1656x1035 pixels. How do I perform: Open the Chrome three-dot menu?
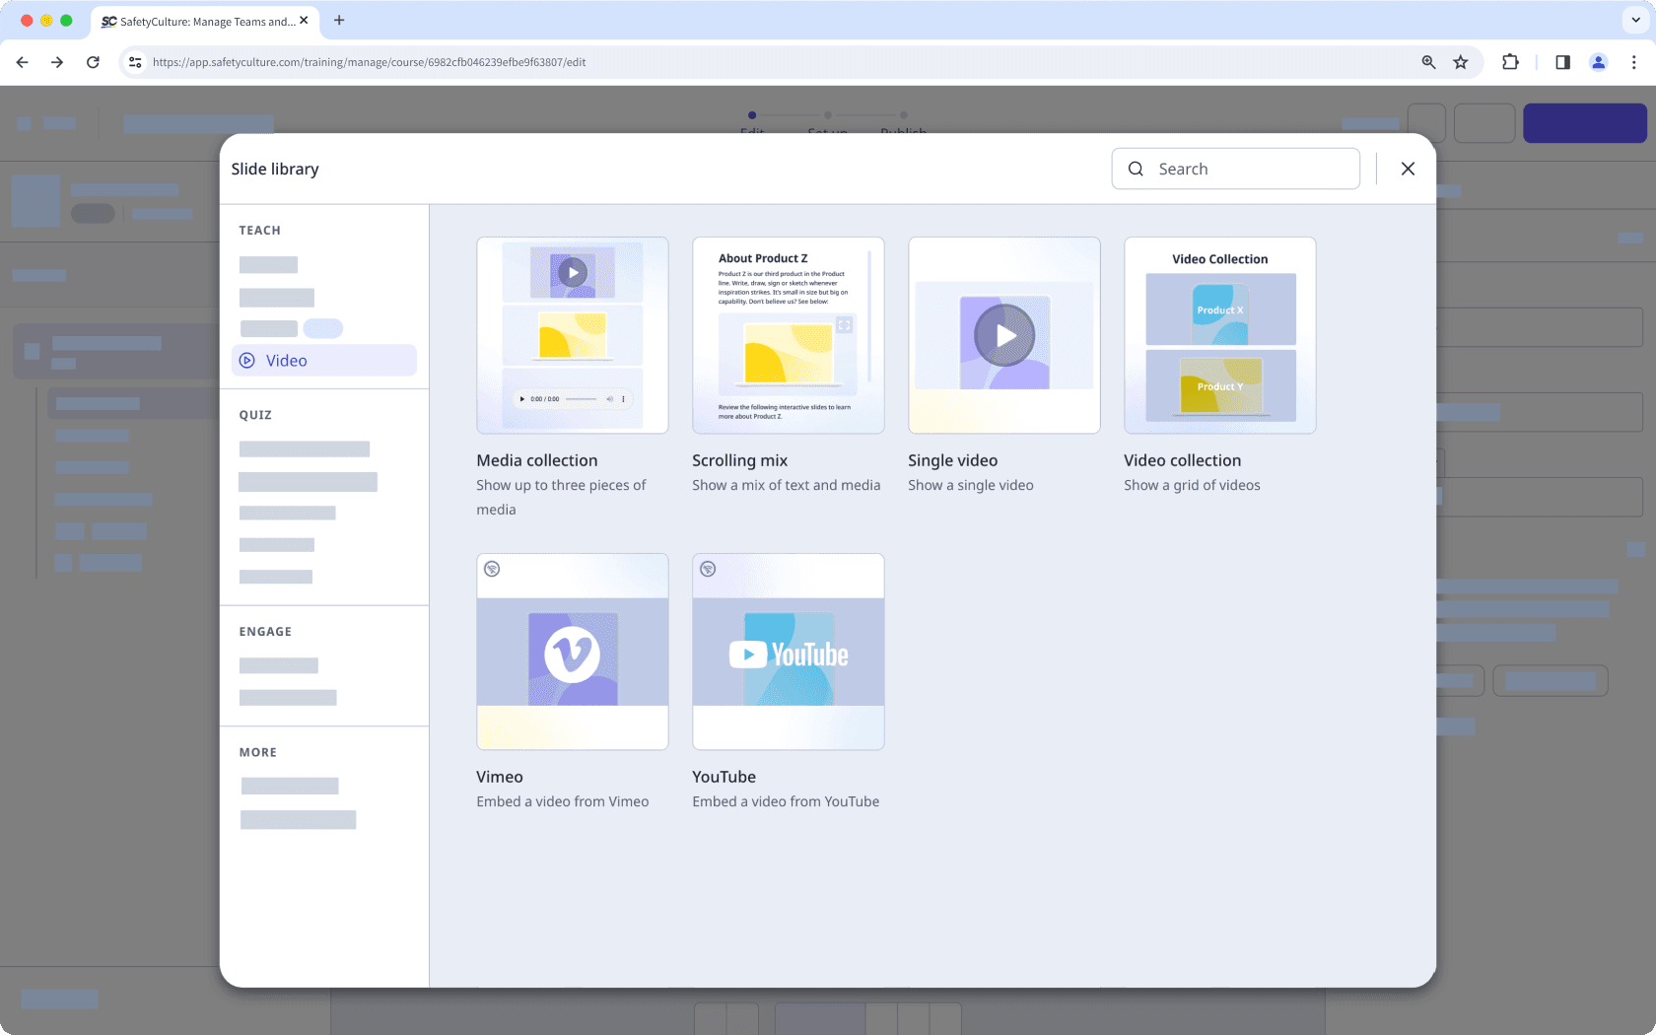tap(1633, 62)
